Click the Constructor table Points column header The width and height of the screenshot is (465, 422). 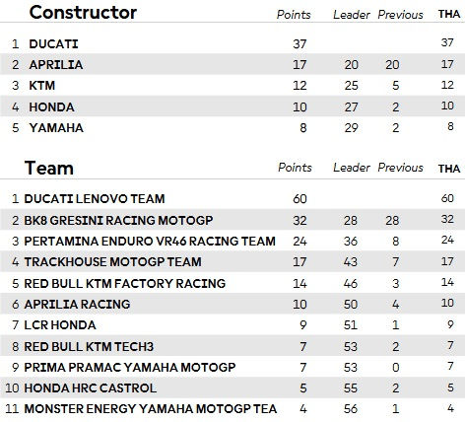point(294,15)
